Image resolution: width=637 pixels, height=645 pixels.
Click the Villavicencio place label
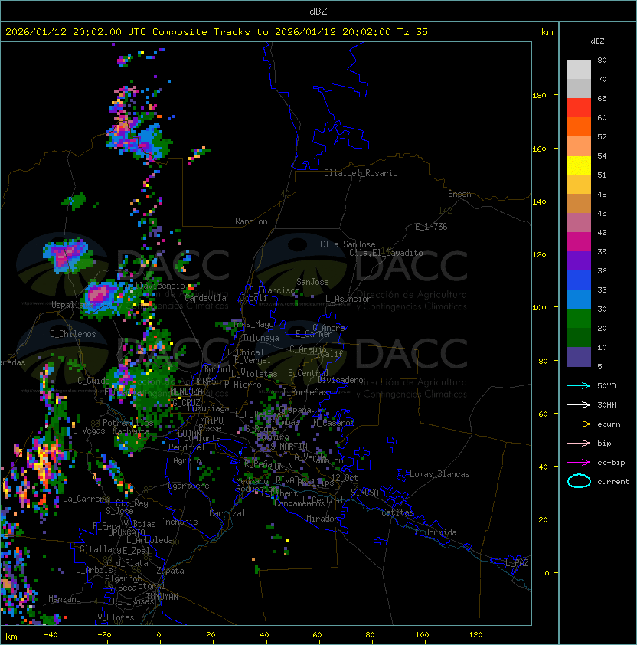click(x=155, y=286)
